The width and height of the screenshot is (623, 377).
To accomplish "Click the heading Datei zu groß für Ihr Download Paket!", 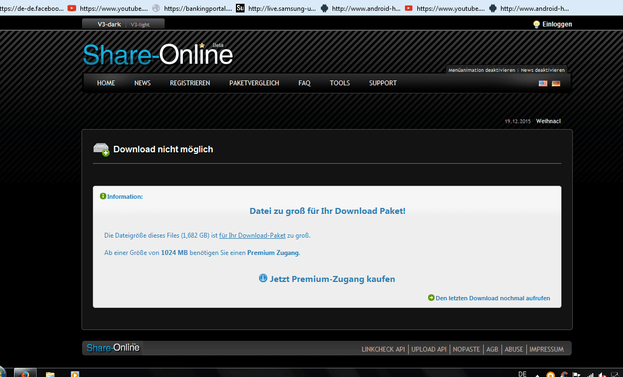I will (327, 211).
